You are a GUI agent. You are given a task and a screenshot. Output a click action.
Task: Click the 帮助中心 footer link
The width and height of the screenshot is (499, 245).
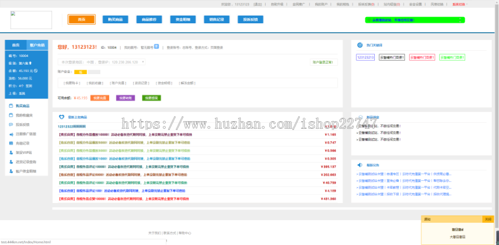pos(185,233)
